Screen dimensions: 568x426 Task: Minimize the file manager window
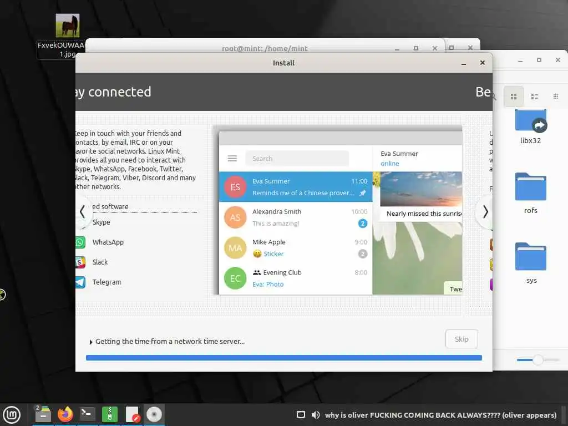tap(520, 60)
